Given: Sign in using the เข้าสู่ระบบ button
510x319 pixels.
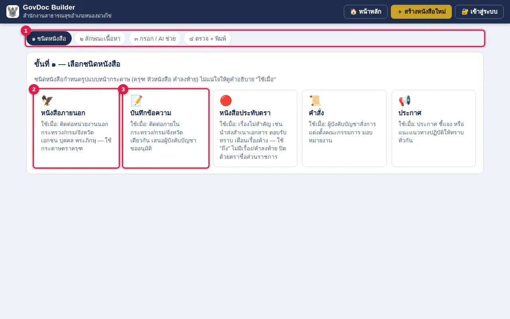Looking at the screenshot, I should [x=479, y=12].
